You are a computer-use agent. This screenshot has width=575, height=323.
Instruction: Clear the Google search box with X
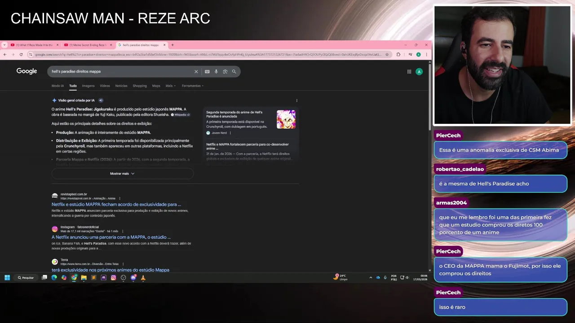click(x=196, y=71)
